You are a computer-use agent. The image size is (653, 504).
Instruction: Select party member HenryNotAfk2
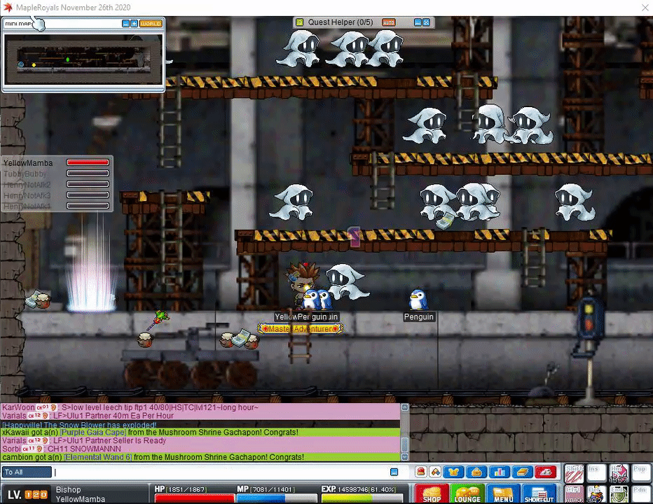pyautogui.click(x=27, y=185)
